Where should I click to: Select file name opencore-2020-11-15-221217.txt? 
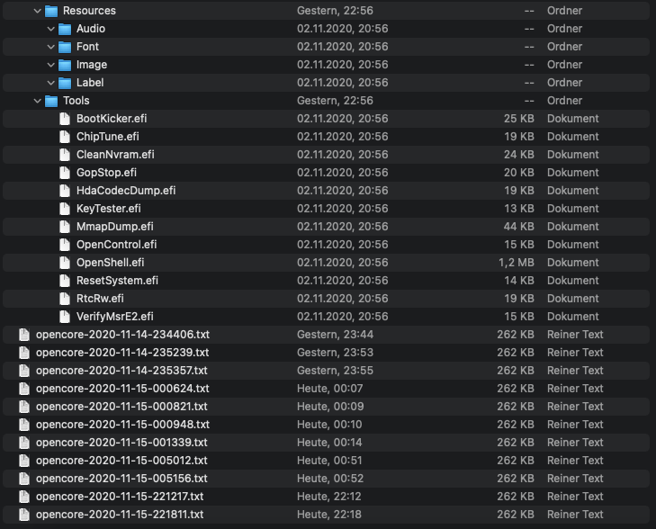point(120,497)
